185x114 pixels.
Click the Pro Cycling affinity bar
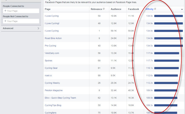[169, 46]
